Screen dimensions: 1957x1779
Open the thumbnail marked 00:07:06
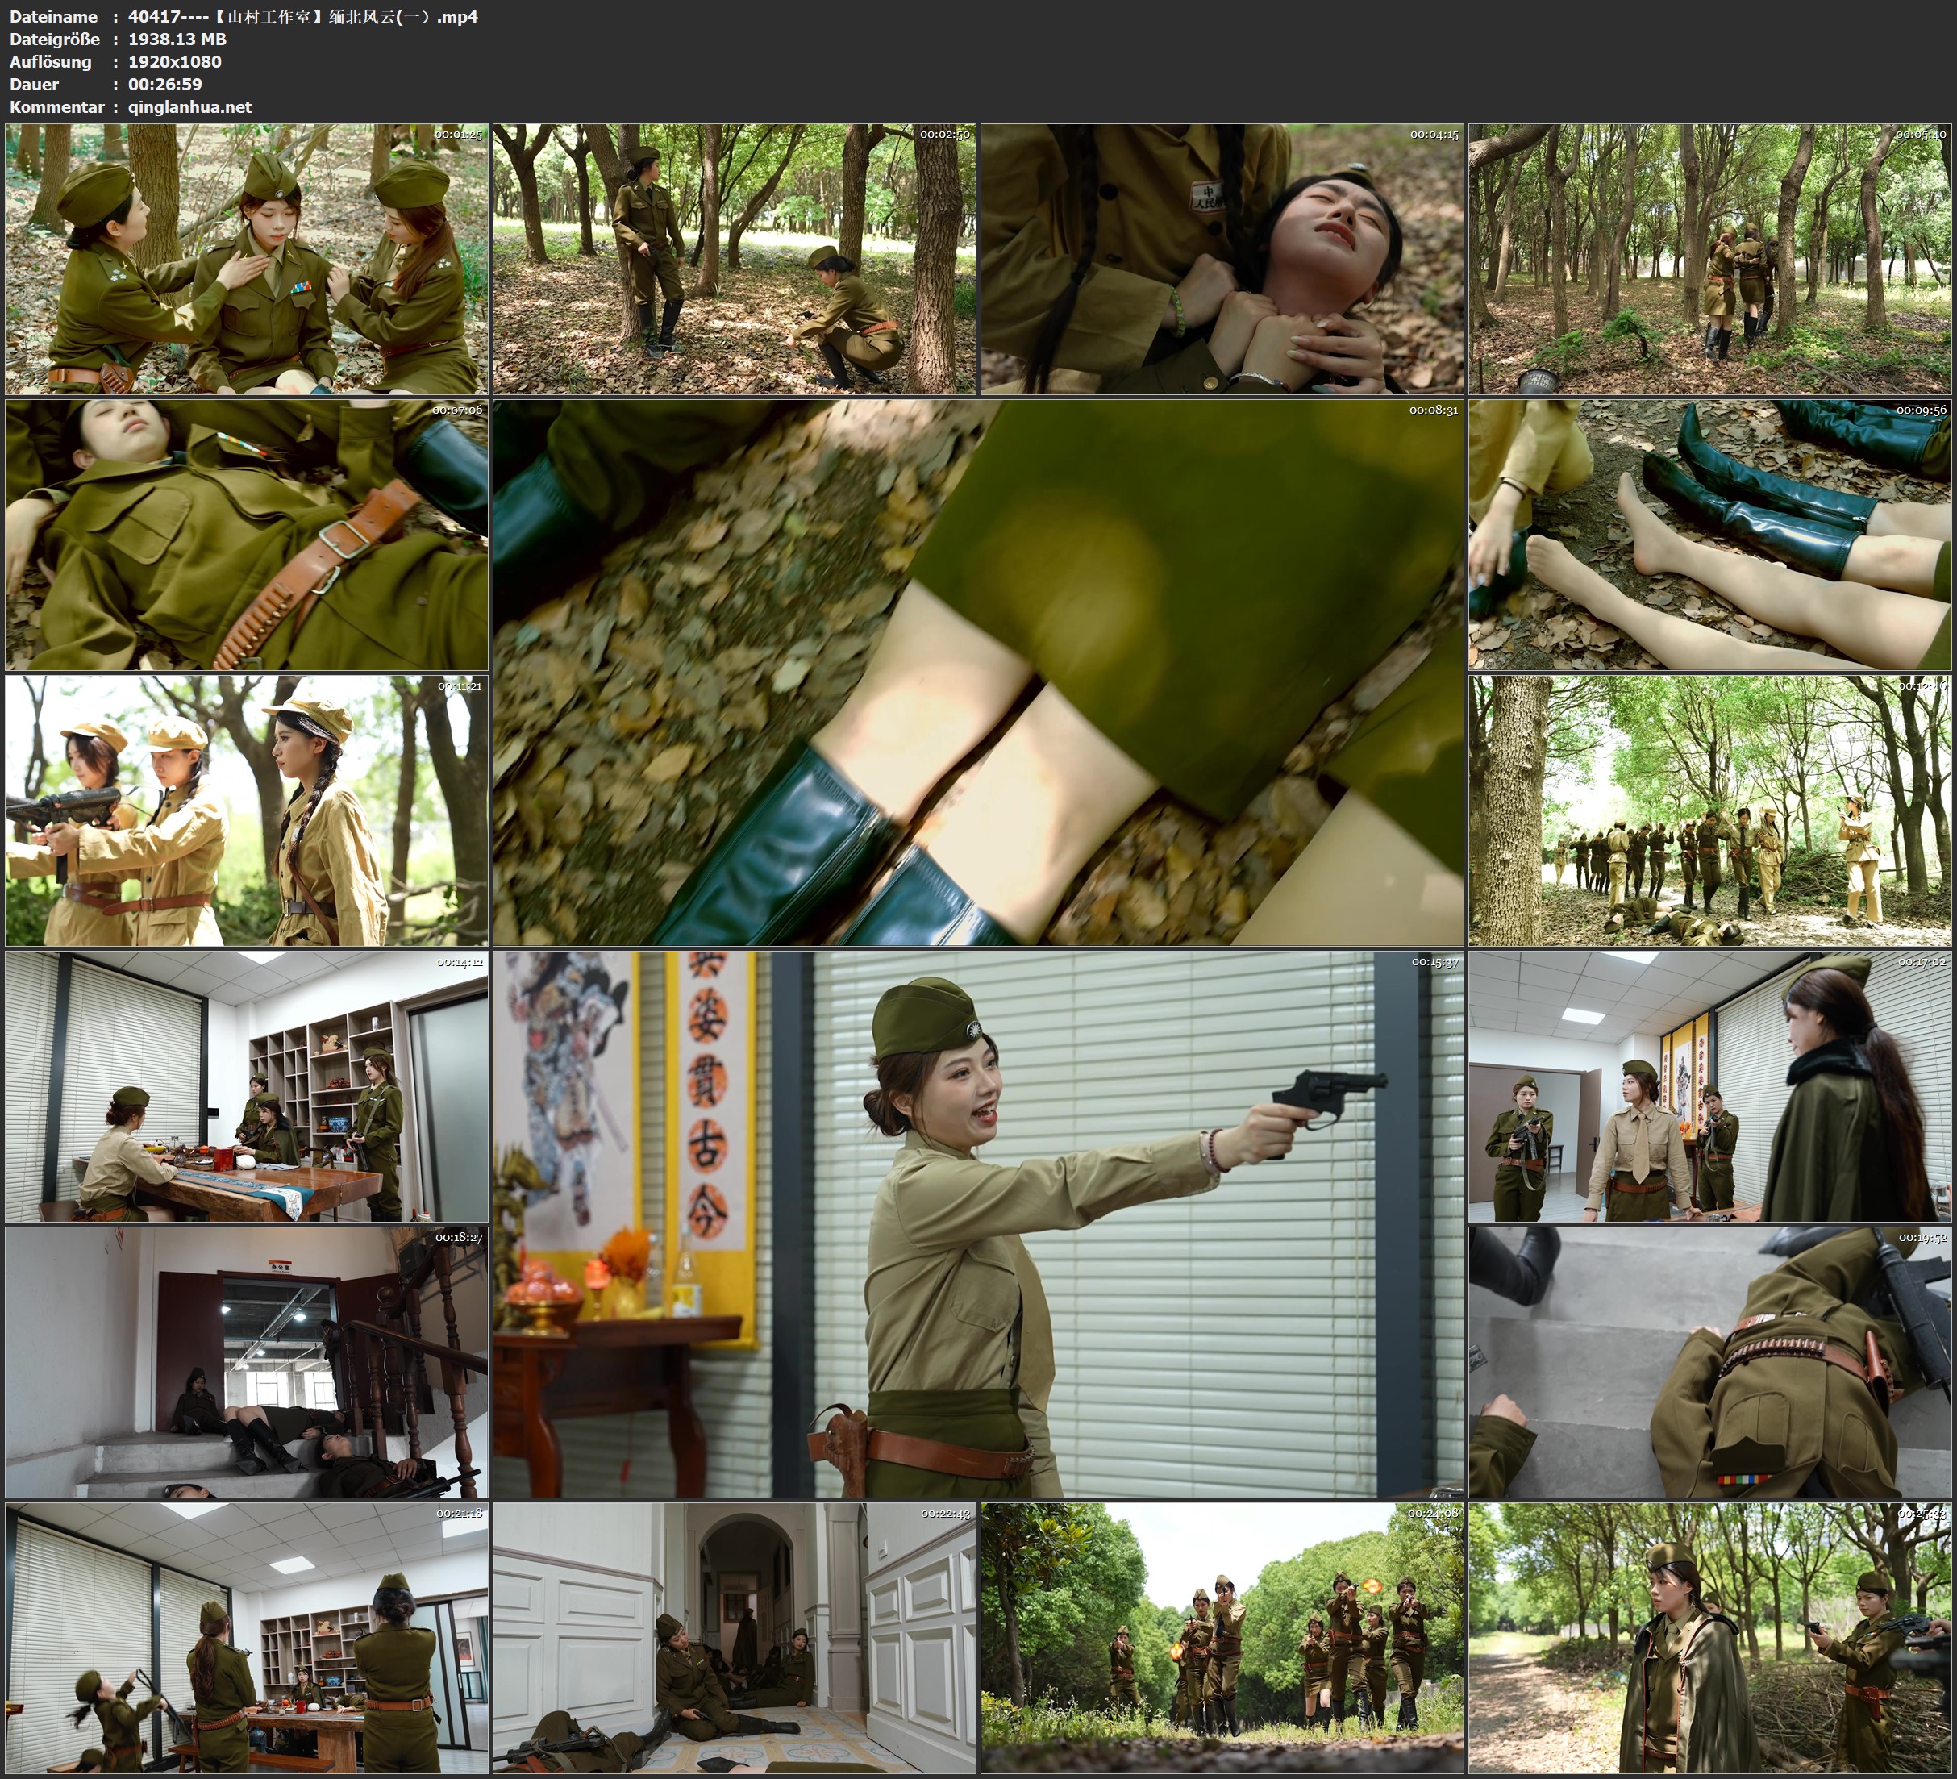(247, 534)
